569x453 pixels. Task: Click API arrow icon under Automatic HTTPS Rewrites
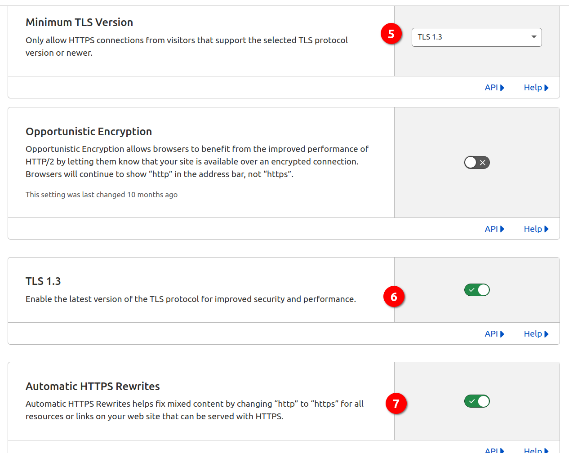coord(502,450)
